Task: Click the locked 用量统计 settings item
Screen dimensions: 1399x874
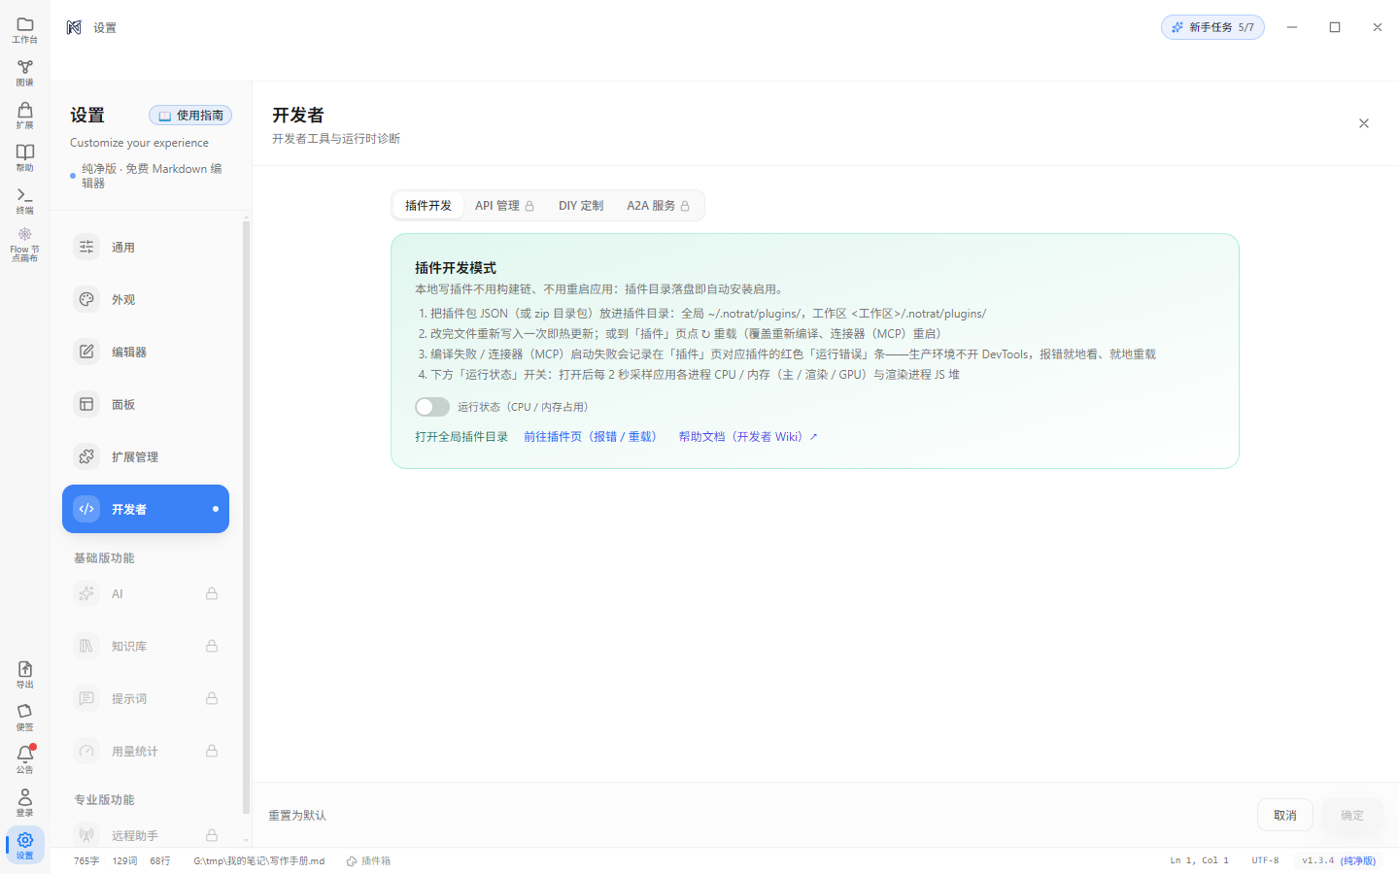Action: (x=146, y=751)
